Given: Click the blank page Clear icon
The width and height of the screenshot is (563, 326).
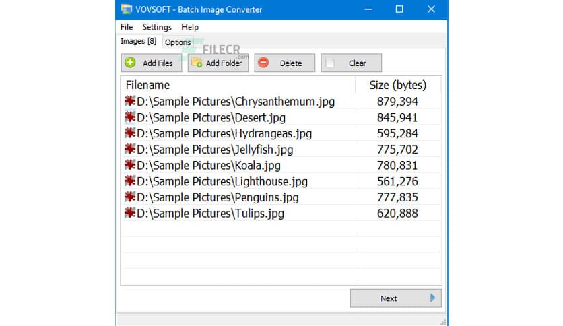Looking at the screenshot, I should (329, 63).
